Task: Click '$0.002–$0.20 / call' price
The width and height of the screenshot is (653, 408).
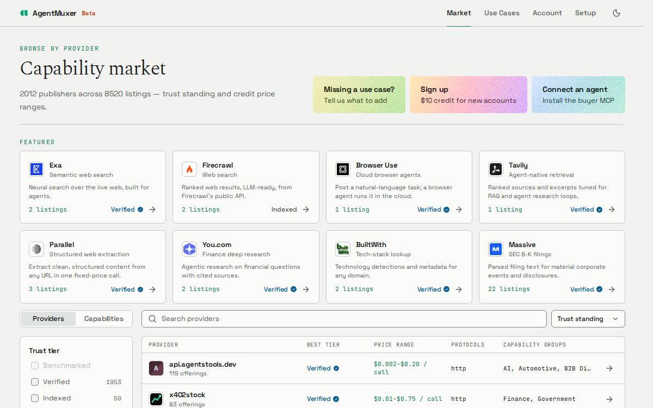Action: 401,368
